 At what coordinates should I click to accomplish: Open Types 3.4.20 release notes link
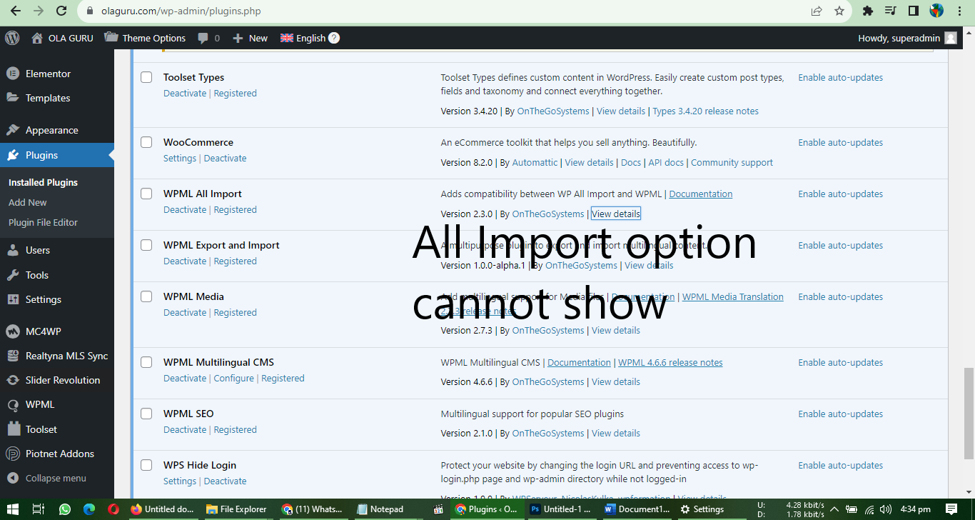tap(706, 111)
